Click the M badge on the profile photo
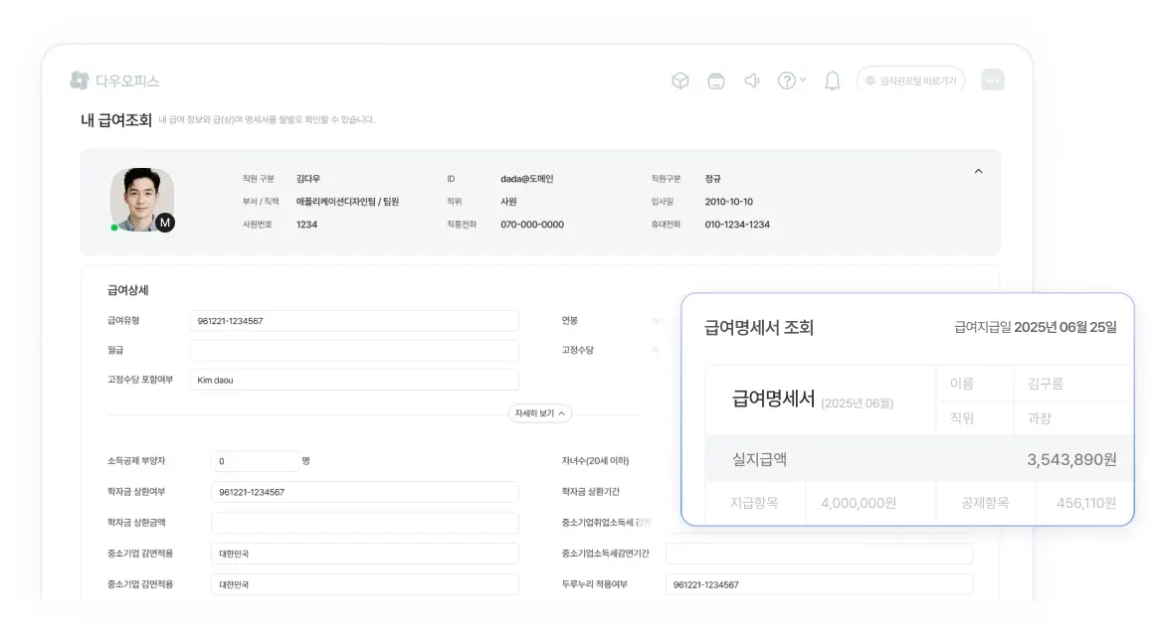 165,222
